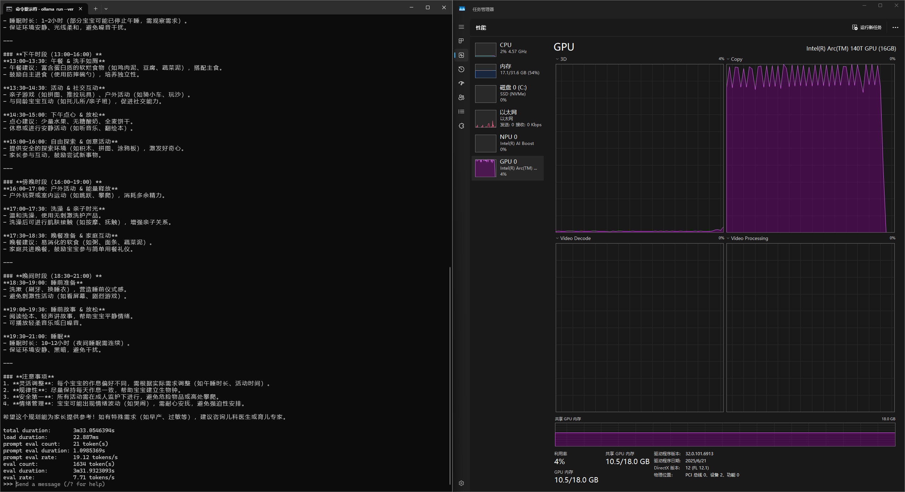Click the three-dots more options button
The height and width of the screenshot is (492, 905).
(x=895, y=27)
